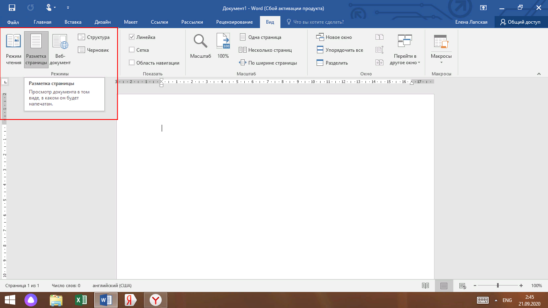Click language английский (США)
The image size is (548, 308).
pos(112,286)
